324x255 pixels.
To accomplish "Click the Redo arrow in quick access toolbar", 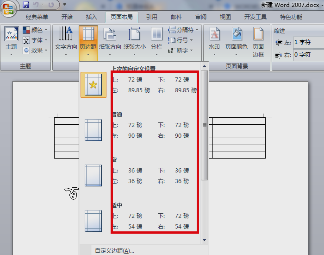I will [51, 5].
